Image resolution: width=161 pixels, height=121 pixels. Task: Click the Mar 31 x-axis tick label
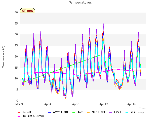(x=20, y=104)
